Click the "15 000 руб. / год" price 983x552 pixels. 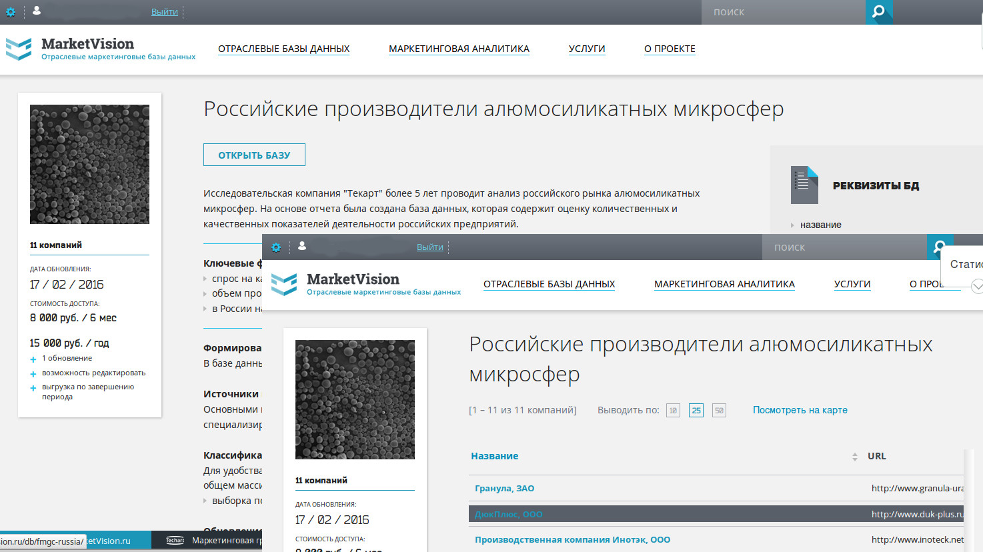[x=69, y=343]
